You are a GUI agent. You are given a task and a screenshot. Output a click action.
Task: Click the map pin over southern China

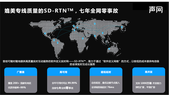[103, 33]
